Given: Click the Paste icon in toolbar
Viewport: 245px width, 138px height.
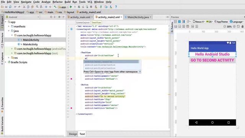Looking at the screenshot, I should [x=32, y=7].
